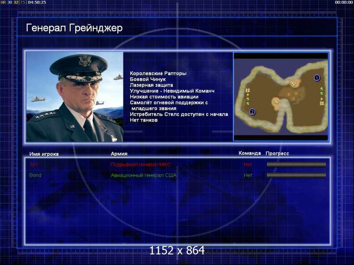The height and width of the screenshot is (265, 354).
Task: Click the text 'Лазерная защита'
Action: click(151, 85)
